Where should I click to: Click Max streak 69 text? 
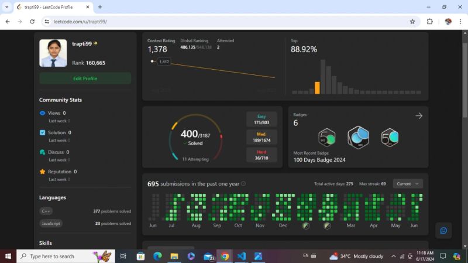click(372, 184)
